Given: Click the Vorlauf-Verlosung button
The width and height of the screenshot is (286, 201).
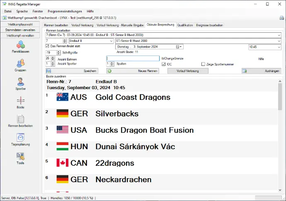Looking at the screenshot, I should click(x=188, y=71).
